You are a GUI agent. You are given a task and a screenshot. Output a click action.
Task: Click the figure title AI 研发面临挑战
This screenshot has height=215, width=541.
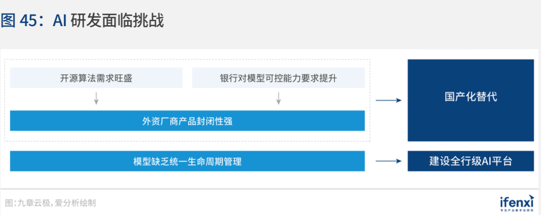(108, 21)
